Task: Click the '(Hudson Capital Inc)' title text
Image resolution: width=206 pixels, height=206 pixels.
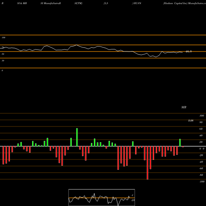Action: tap(175, 3)
